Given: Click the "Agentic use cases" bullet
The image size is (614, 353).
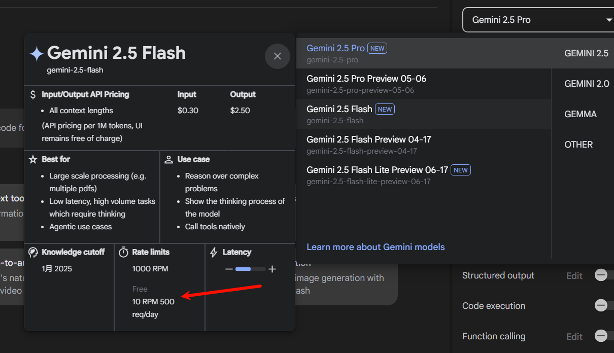Looking at the screenshot, I should coord(81,227).
